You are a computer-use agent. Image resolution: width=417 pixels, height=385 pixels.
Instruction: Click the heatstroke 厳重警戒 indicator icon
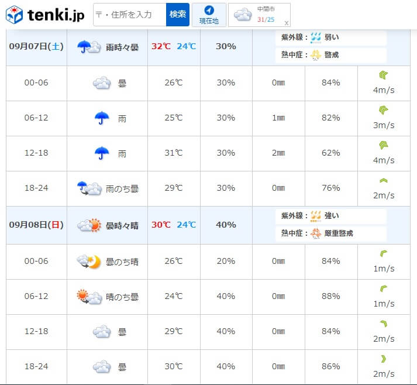(x=316, y=233)
